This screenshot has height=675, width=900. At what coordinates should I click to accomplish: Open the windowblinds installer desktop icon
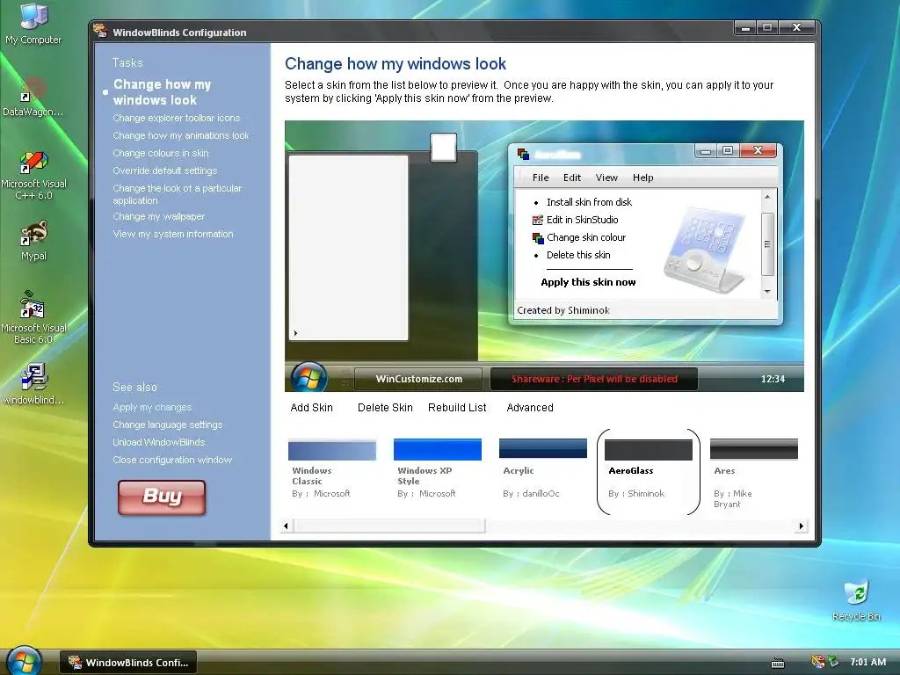click(33, 383)
